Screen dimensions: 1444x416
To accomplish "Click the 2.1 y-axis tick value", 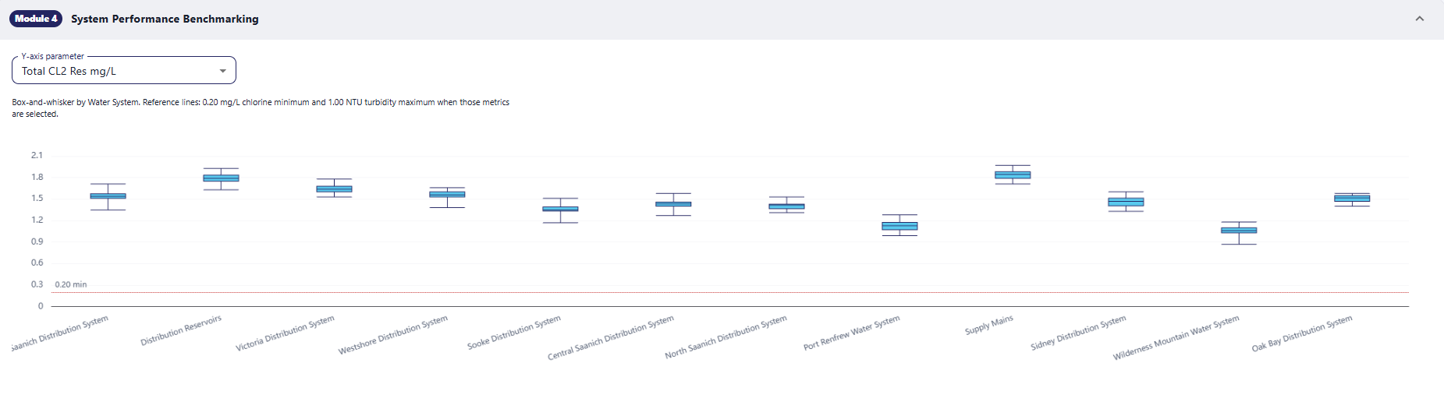I will coord(37,155).
